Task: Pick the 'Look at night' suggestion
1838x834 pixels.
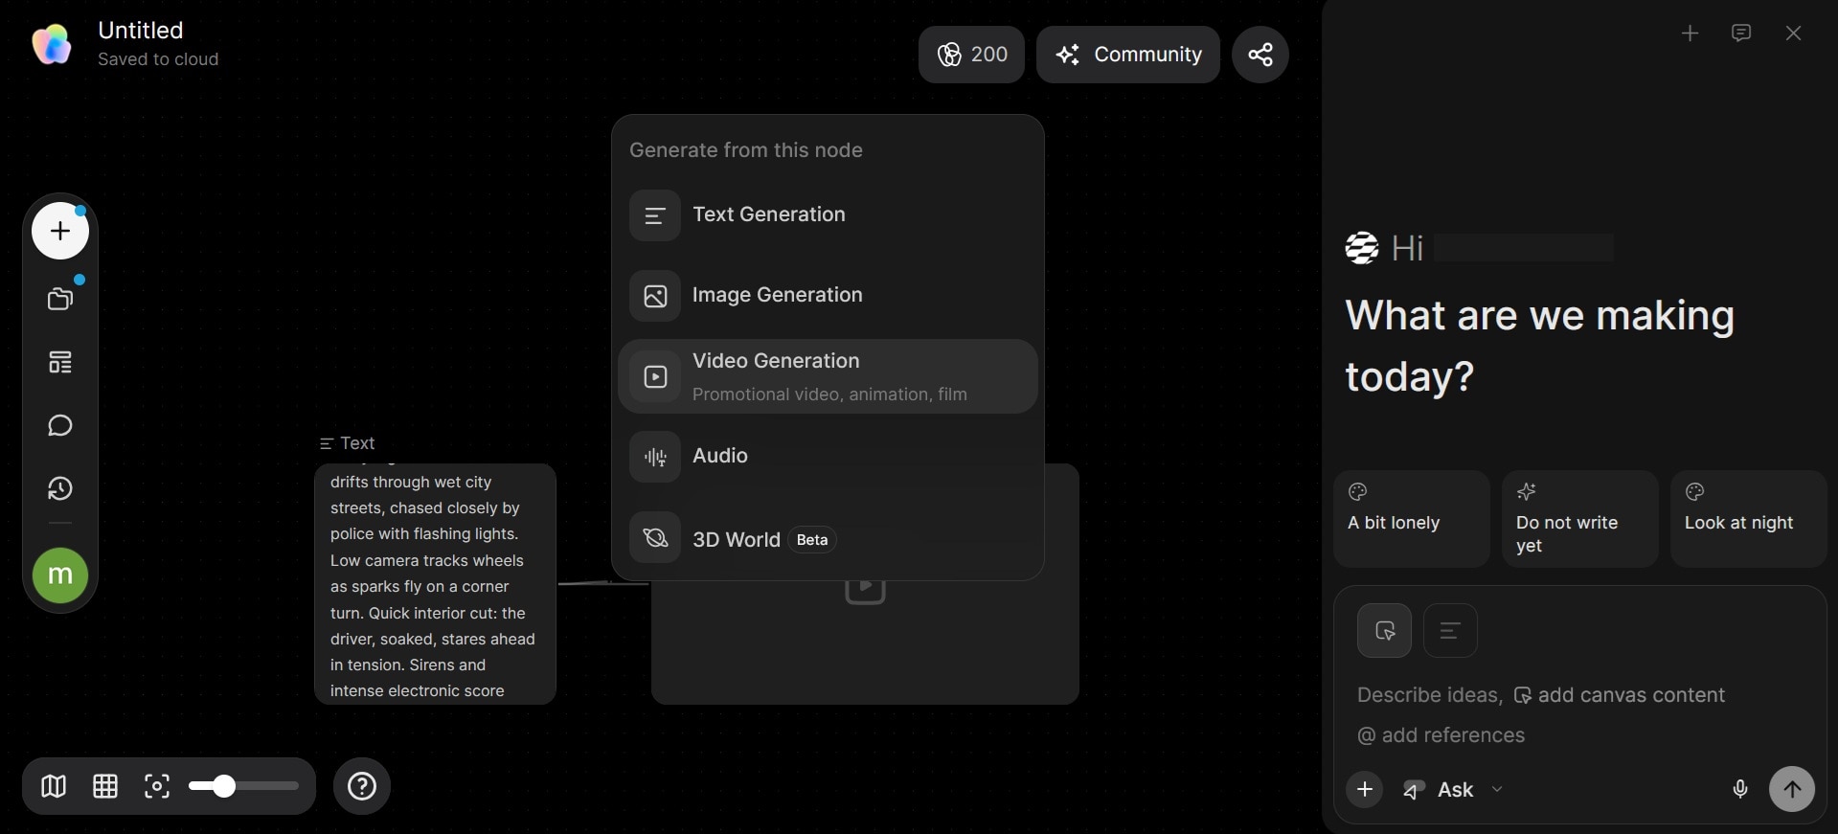Action: [x=1749, y=519]
